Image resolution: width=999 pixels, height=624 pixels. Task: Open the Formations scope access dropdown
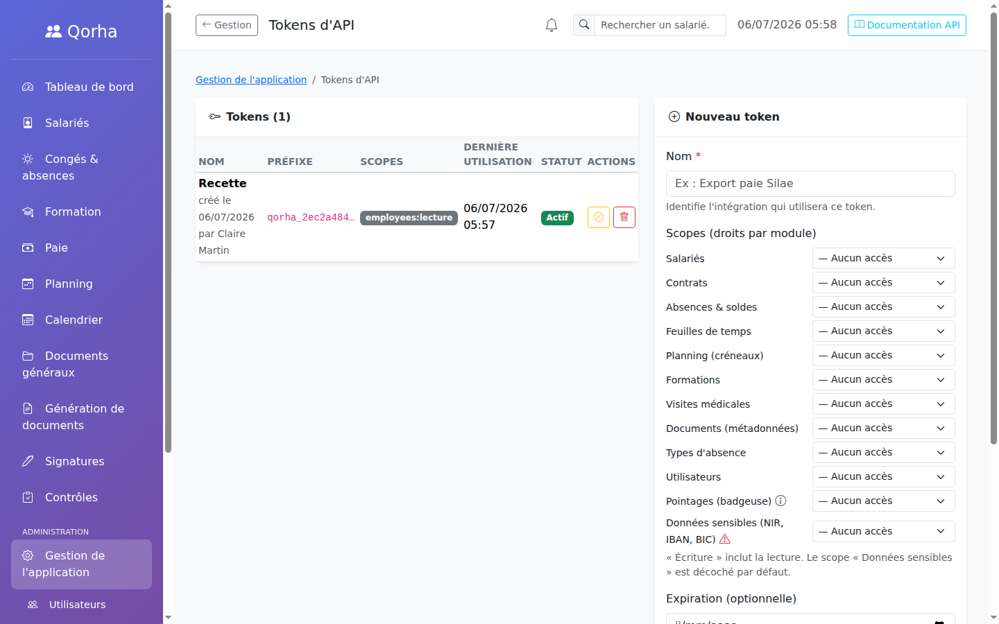(883, 379)
